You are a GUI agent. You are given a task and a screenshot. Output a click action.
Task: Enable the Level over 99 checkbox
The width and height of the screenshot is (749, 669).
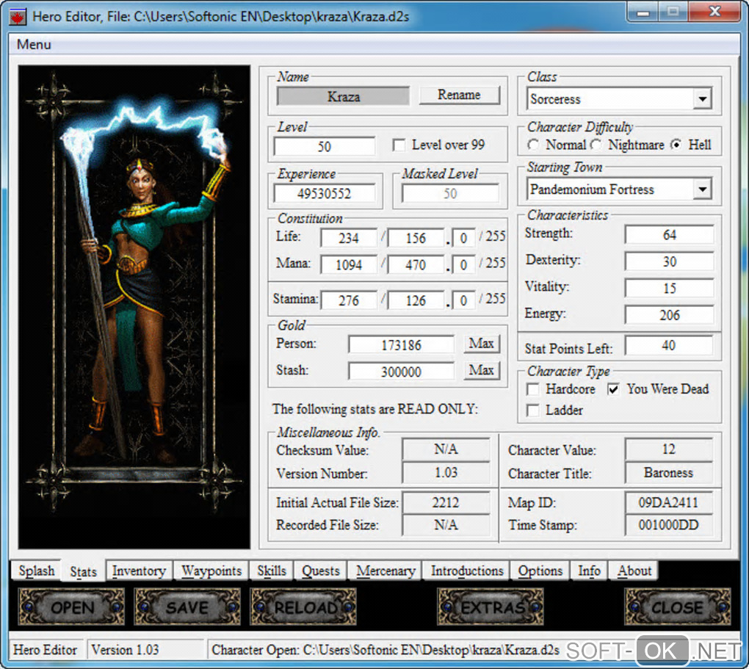[399, 145]
